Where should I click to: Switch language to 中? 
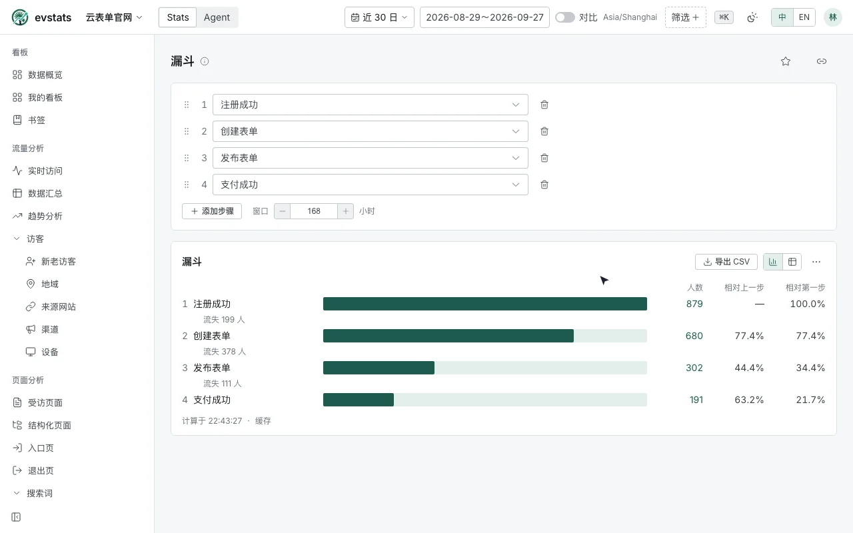(x=782, y=17)
